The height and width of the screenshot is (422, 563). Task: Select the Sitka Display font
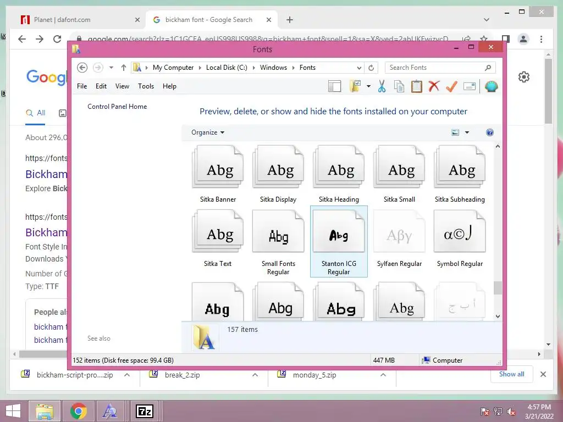pyautogui.click(x=278, y=174)
